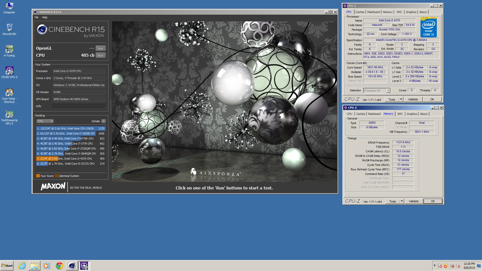
Task: Select ranking row Core i7-3720QM
Action: pos(71,149)
